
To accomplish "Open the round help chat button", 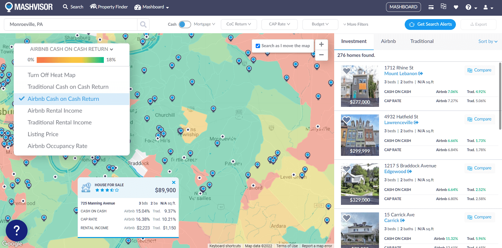I will pyautogui.click(x=17, y=231).
